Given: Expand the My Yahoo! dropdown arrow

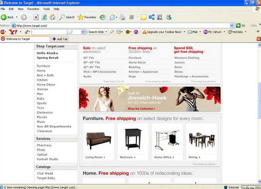Looking at the screenshot, I should (224, 32).
